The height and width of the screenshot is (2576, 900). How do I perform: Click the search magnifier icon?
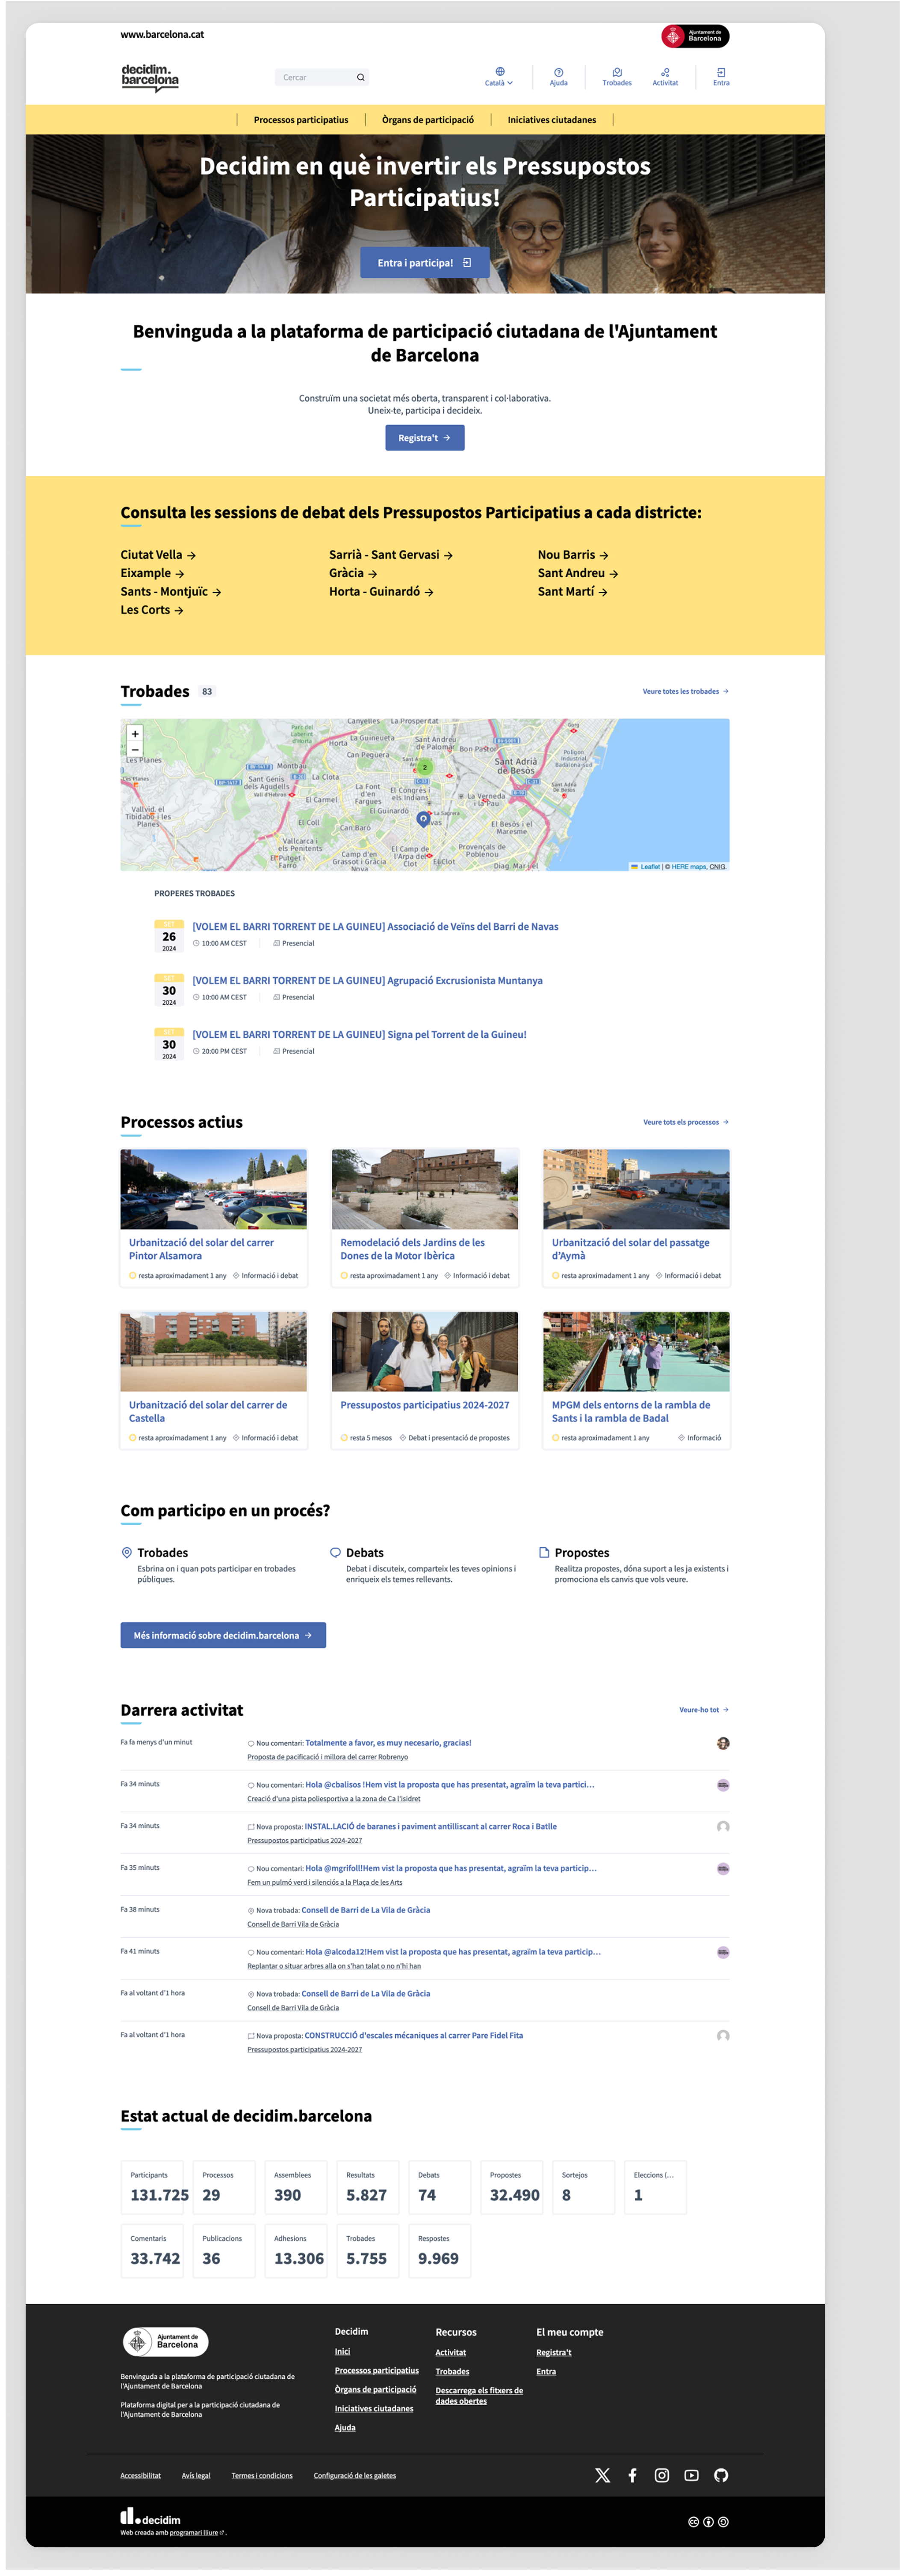pos(360,77)
